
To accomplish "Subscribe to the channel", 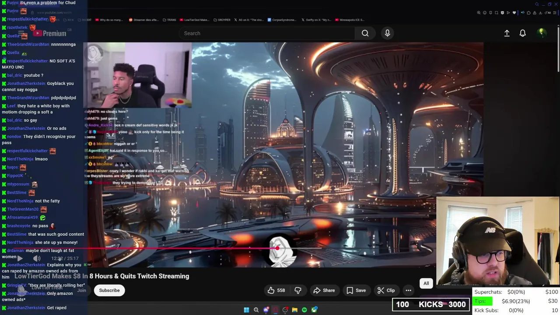I will [109, 290].
